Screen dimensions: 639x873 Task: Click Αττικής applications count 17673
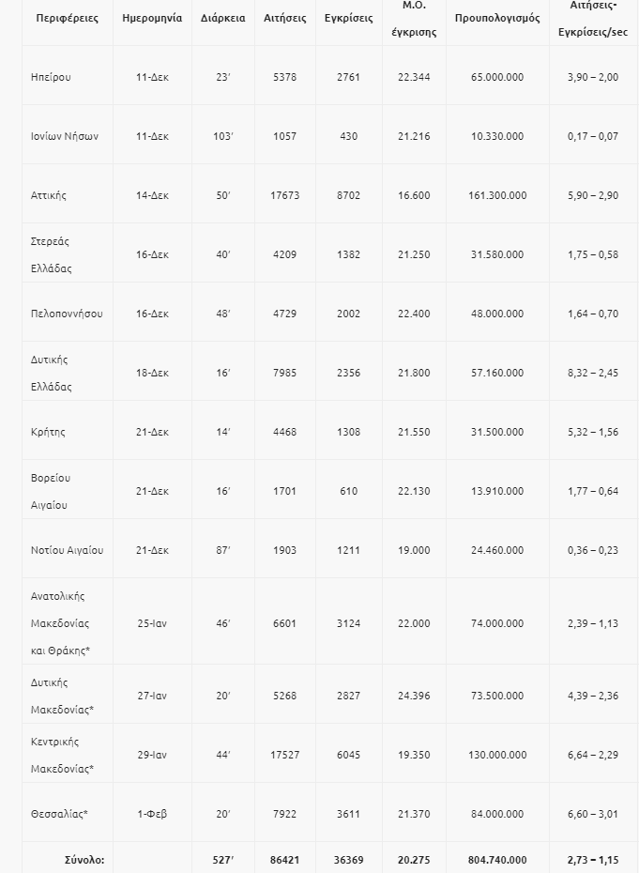pos(283,195)
